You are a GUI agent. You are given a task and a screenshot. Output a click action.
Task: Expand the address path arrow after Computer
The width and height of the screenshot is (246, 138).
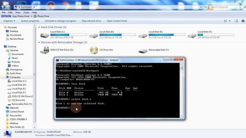[x=34, y=7]
